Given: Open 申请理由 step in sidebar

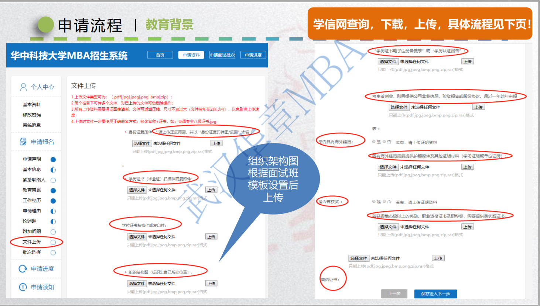Looking at the screenshot, I should [x=32, y=211].
